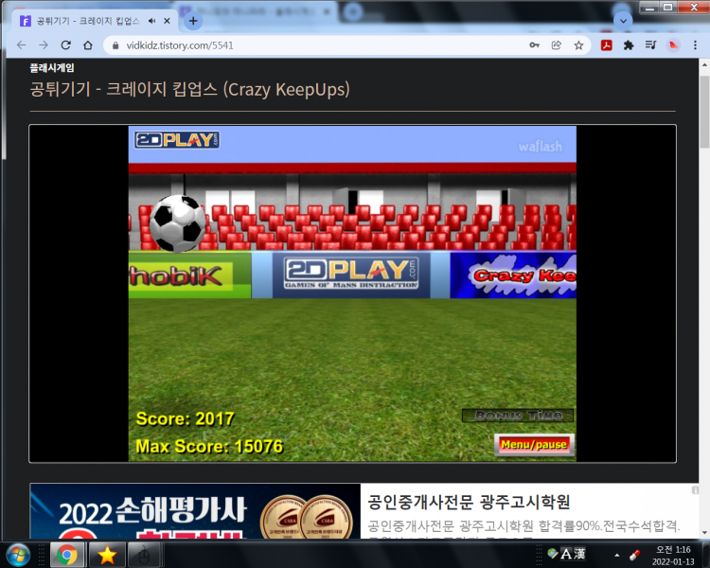Mute the tab audio speaker icon
This screenshot has height=568, width=710.
pos(151,21)
